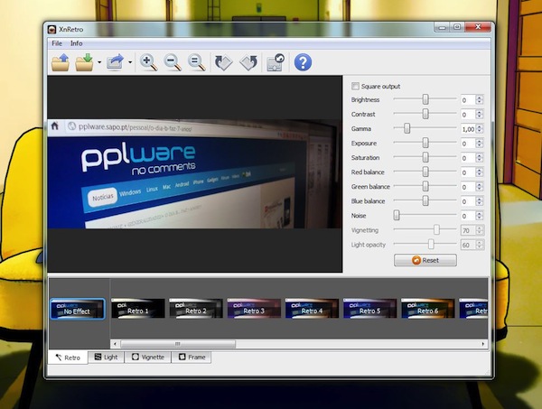Apply the Retro 1 effect thumbnail
This screenshot has height=409, width=542.
click(137, 309)
